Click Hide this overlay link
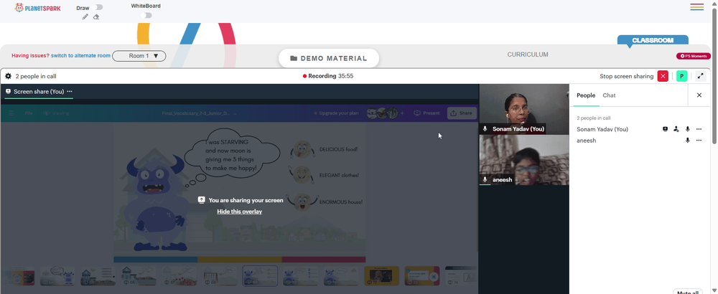The image size is (718, 294). 240,212
